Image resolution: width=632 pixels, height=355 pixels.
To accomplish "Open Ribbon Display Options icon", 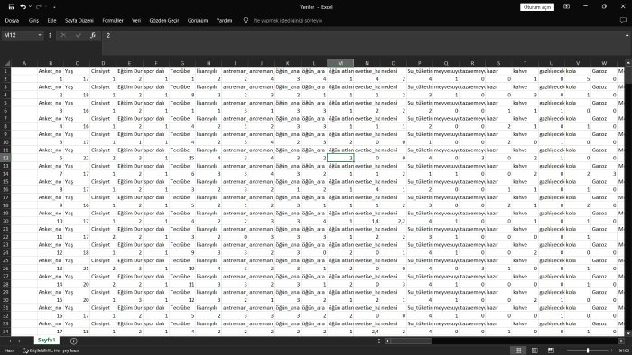I will (566, 6).
